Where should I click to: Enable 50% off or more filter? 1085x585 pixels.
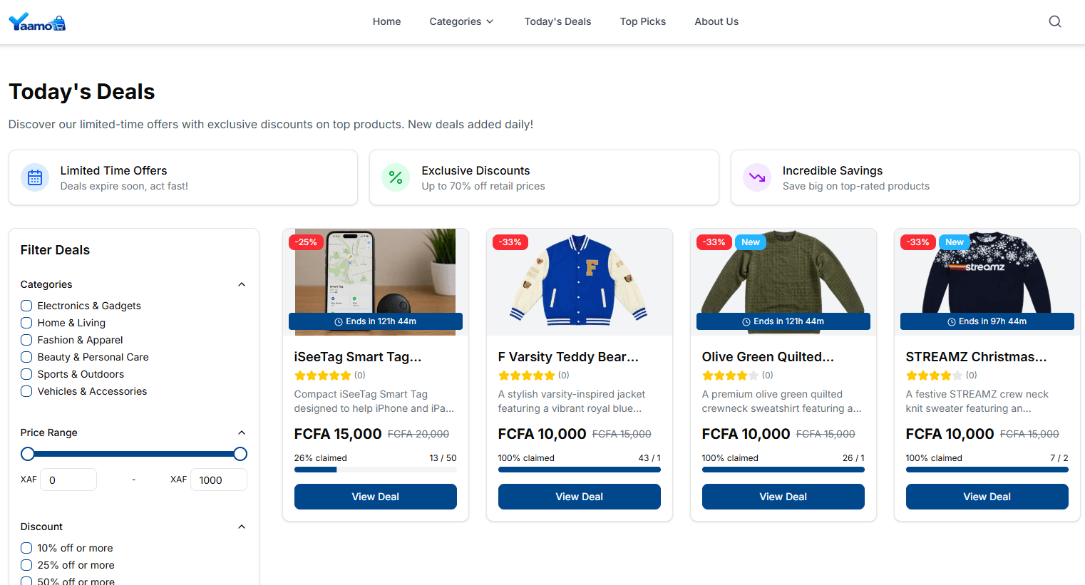(26, 581)
